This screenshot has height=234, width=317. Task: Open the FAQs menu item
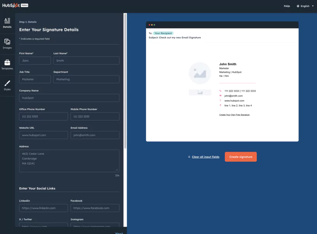tap(286, 6)
